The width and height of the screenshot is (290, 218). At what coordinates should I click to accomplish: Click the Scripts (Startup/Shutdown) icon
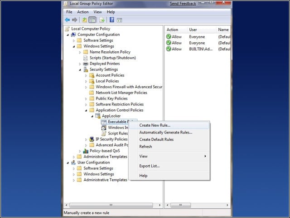tap(86, 58)
